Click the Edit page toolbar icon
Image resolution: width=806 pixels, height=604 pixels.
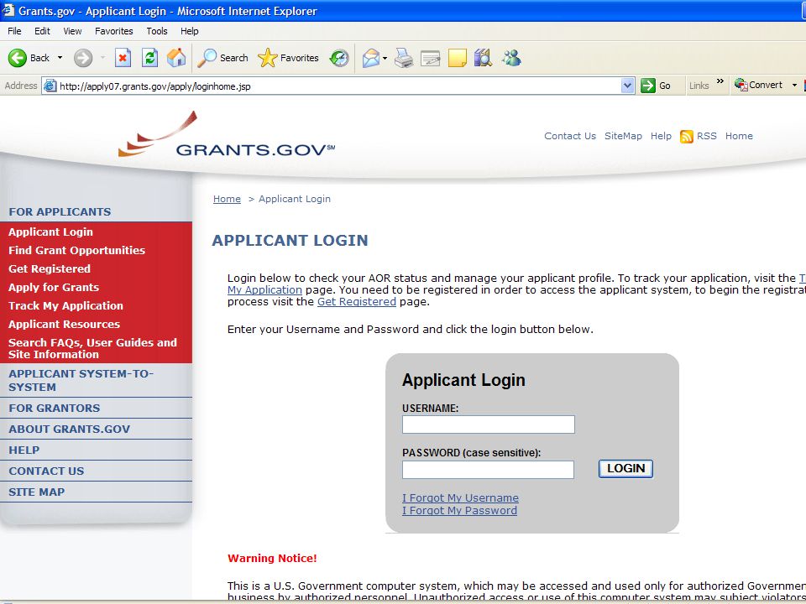coord(430,58)
